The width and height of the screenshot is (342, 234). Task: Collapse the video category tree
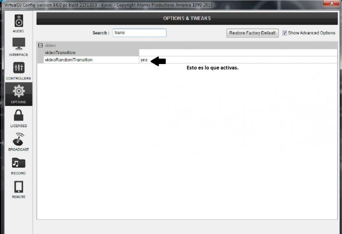[40, 45]
